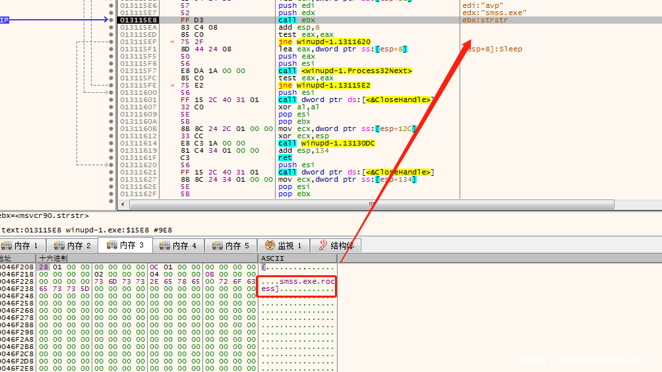Select the active 内存 3 tab
Image resolution: width=662 pixels, height=372 pixels.
pyautogui.click(x=125, y=245)
